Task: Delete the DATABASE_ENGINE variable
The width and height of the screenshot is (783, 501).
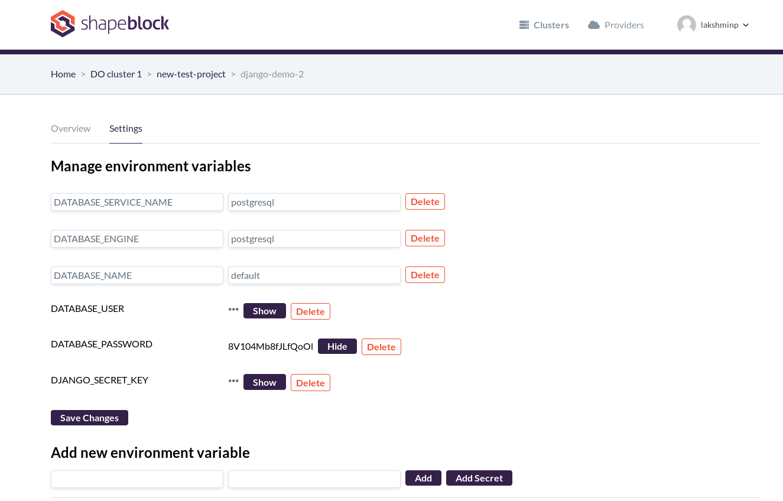Action: click(x=425, y=238)
